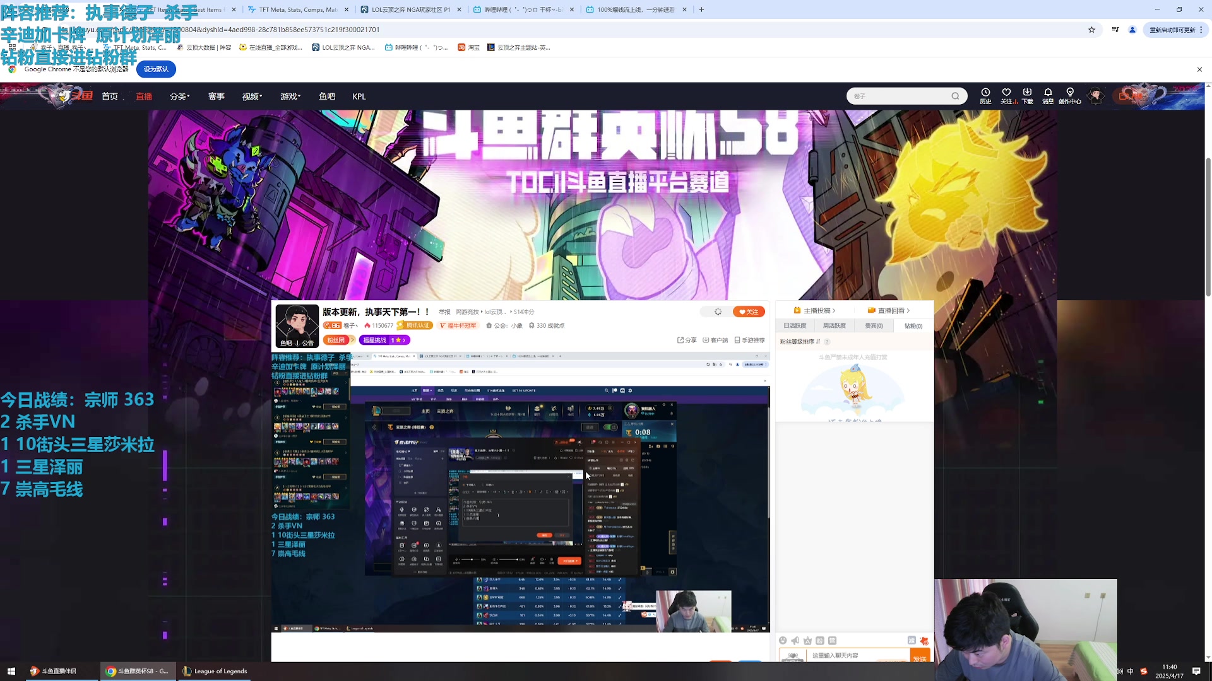Switch to 贵宾(0) tab
The height and width of the screenshot is (681, 1212).
874,325
